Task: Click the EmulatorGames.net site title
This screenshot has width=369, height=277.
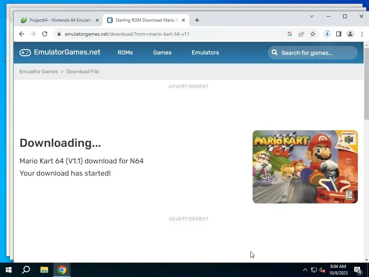Action: pos(67,52)
